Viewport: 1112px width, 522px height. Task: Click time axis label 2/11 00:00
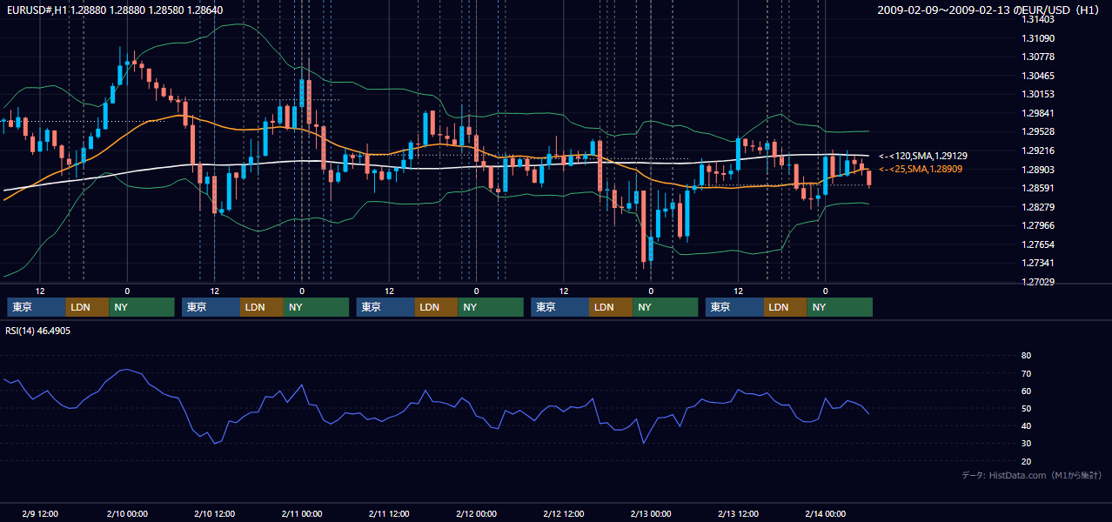pos(302,513)
